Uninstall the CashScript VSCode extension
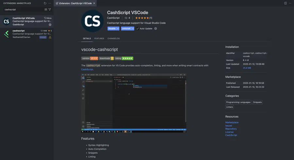 [x=126, y=28]
